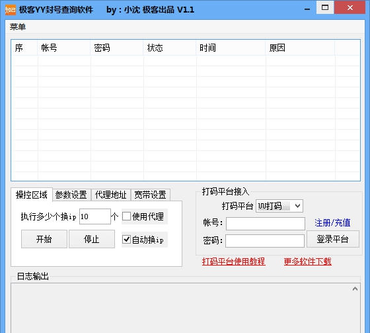
Task: Open the 注册/充值 link
Action: pyautogui.click(x=332, y=223)
